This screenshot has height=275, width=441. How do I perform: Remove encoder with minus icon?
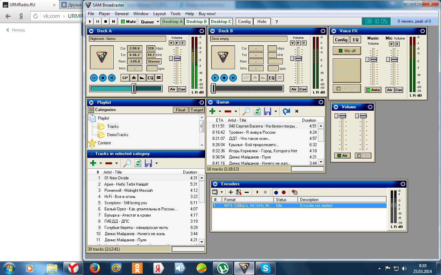pos(247,192)
